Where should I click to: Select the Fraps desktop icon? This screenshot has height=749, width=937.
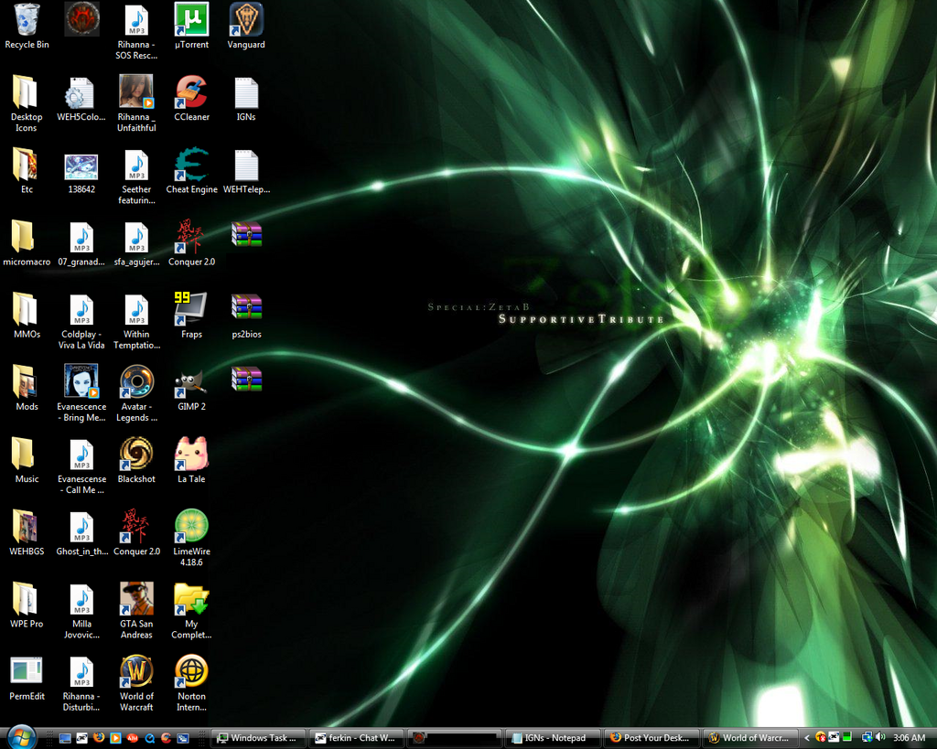pyautogui.click(x=191, y=310)
